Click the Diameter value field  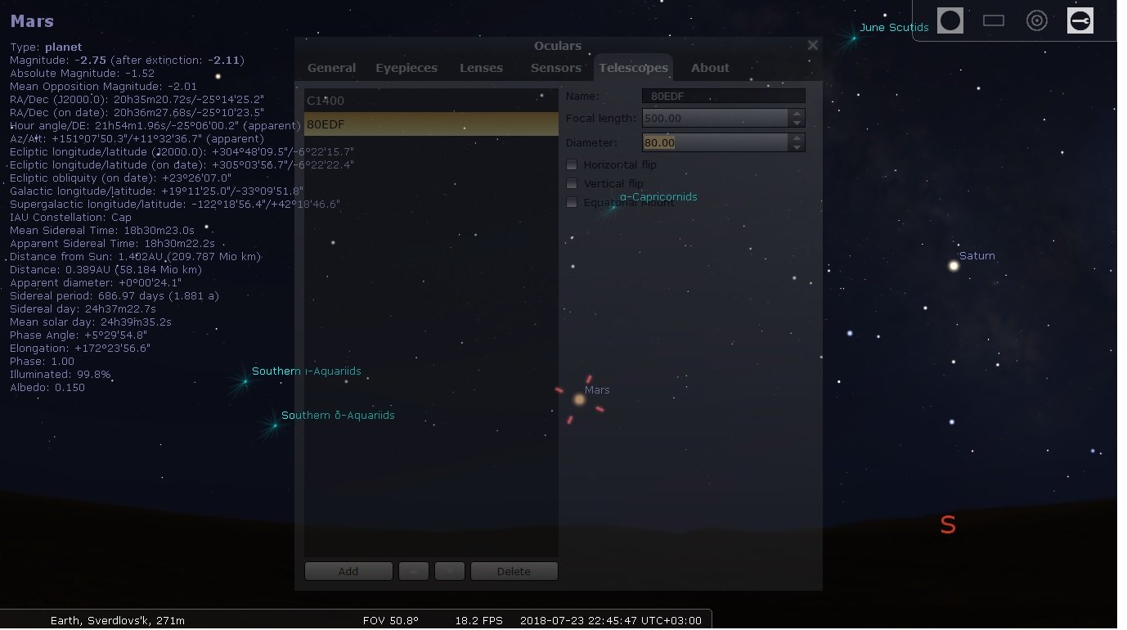tap(716, 142)
